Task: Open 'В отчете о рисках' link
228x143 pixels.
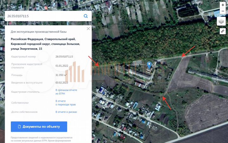Action: (x=66, y=112)
